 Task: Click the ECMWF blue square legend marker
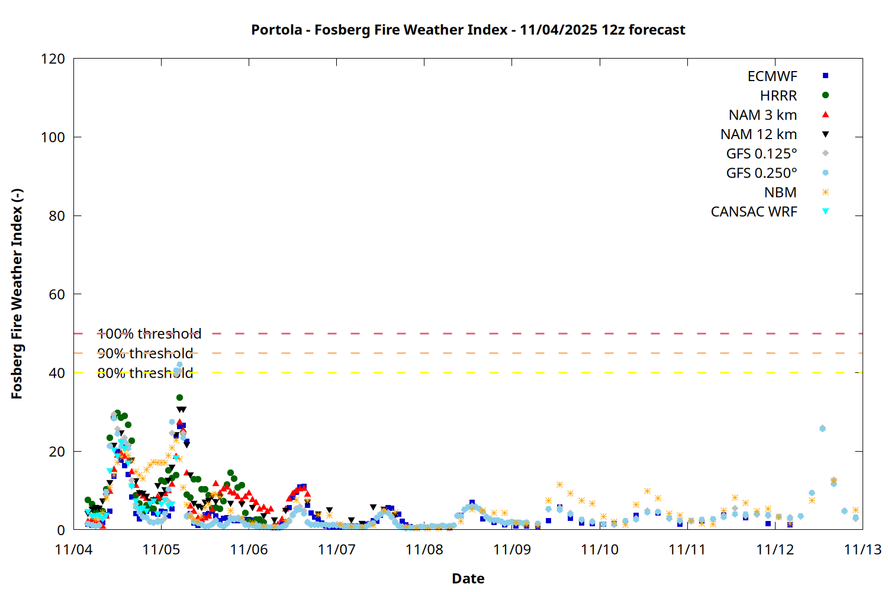coord(825,76)
